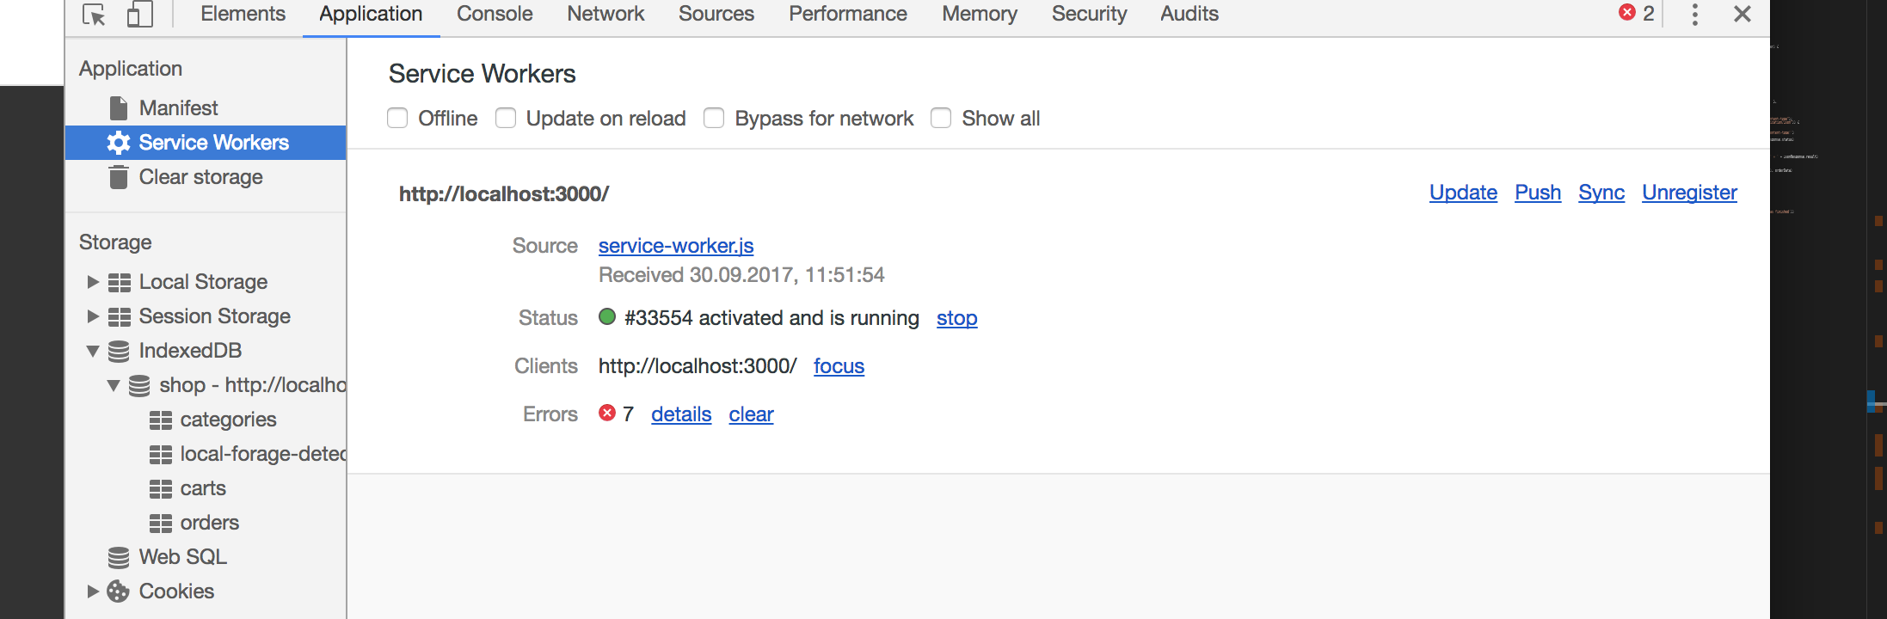Enable the Offline checkbox
The height and width of the screenshot is (619, 1887).
pos(397,118)
